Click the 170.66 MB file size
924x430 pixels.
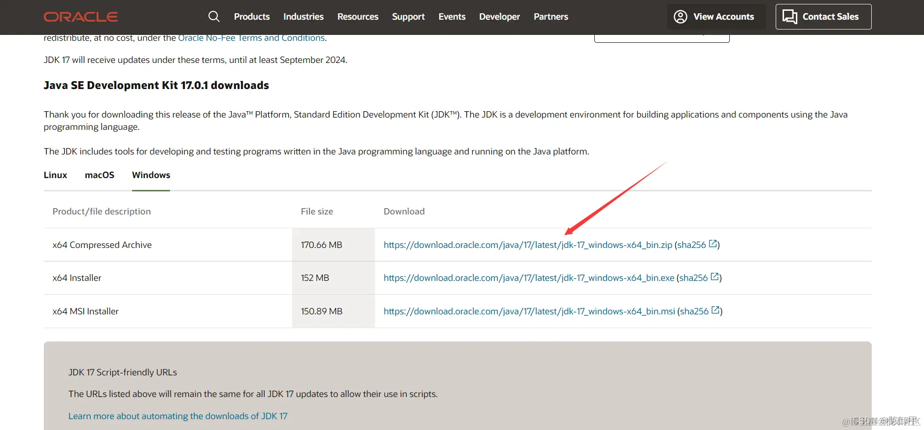point(321,245)
